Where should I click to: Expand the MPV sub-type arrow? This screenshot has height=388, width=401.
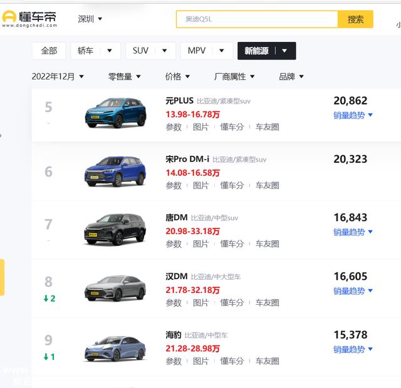[x=222, y=51]
